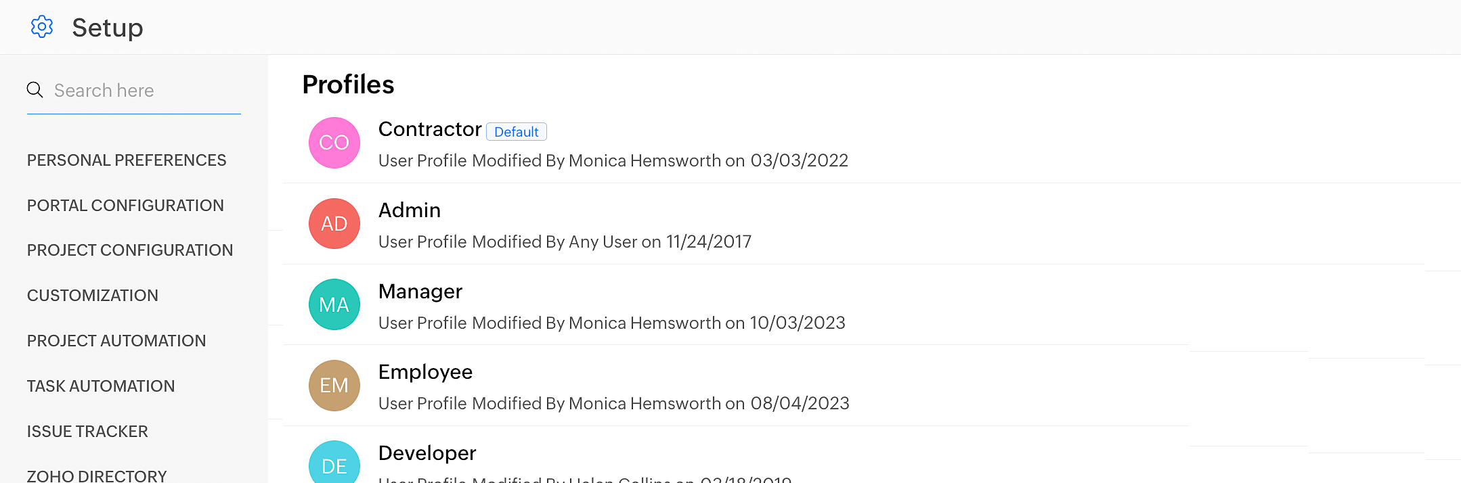This screenshot has width=1461, height=483.
Task: Click the blue DE Developer avatar
Action: [x=334, y=465]
